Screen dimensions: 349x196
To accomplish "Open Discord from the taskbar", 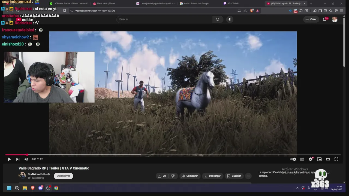I will (41, 188).
